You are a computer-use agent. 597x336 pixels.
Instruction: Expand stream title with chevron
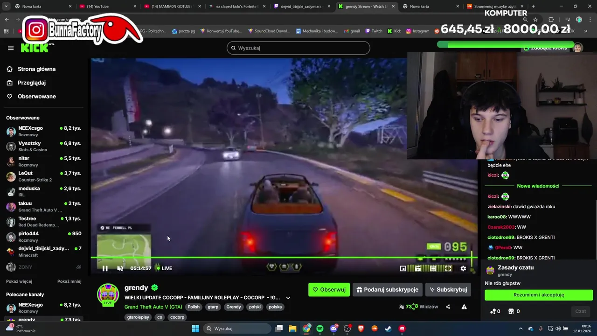288,298
